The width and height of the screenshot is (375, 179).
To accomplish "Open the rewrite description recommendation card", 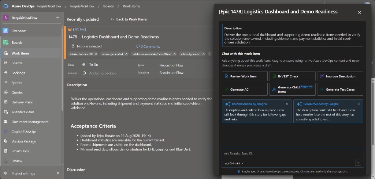I will click(328, 111).
